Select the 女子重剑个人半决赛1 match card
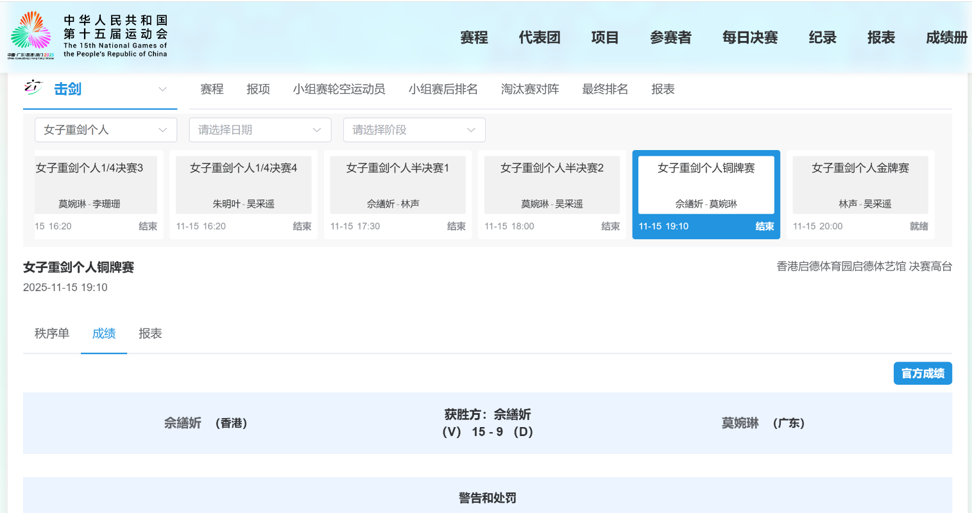Viewport: 972px width, 513px height. 397,194
